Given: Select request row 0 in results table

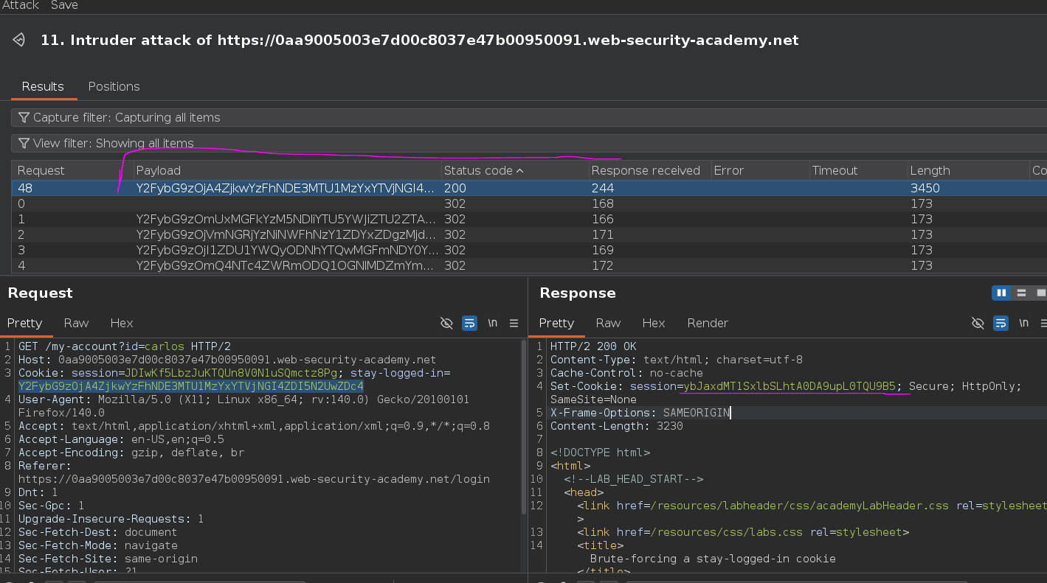Looking at the screenshot, I should (529, 203).
